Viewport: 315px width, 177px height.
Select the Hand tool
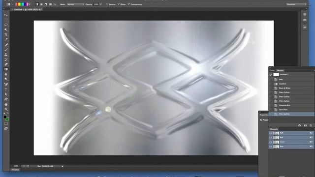(x=6, y=104)
